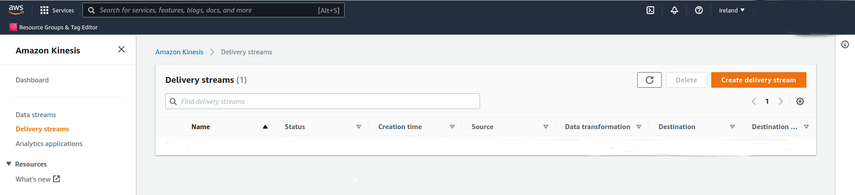
Task: Open the Services grid menu
Action: (x=57, y=10)
